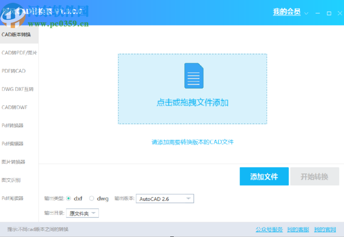
Task: Go to DWG DXF互转 section
Action: click(18, 89)
